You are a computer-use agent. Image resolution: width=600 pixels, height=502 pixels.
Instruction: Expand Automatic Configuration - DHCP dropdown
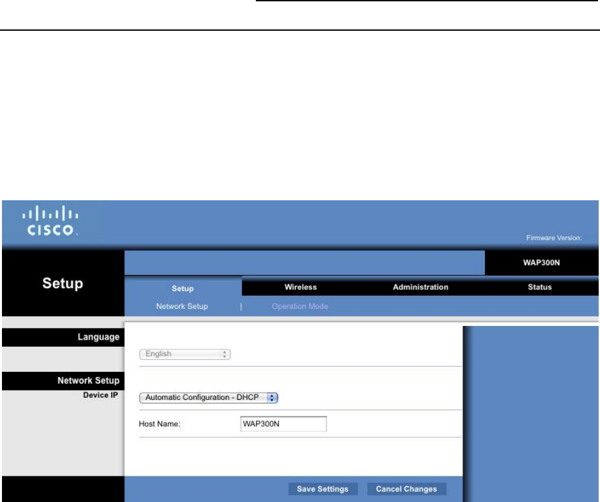(209, 397)
